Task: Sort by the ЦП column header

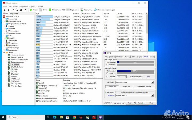Action: [x=54, y=14]
